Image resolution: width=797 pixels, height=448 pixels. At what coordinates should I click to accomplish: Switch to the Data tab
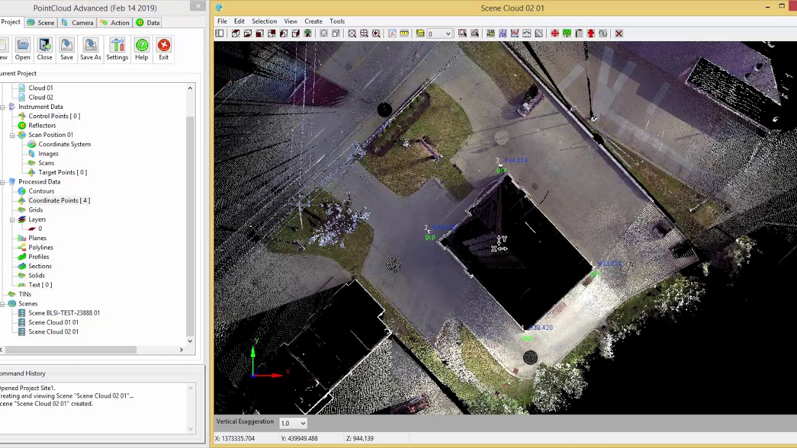tap(148, 22)
